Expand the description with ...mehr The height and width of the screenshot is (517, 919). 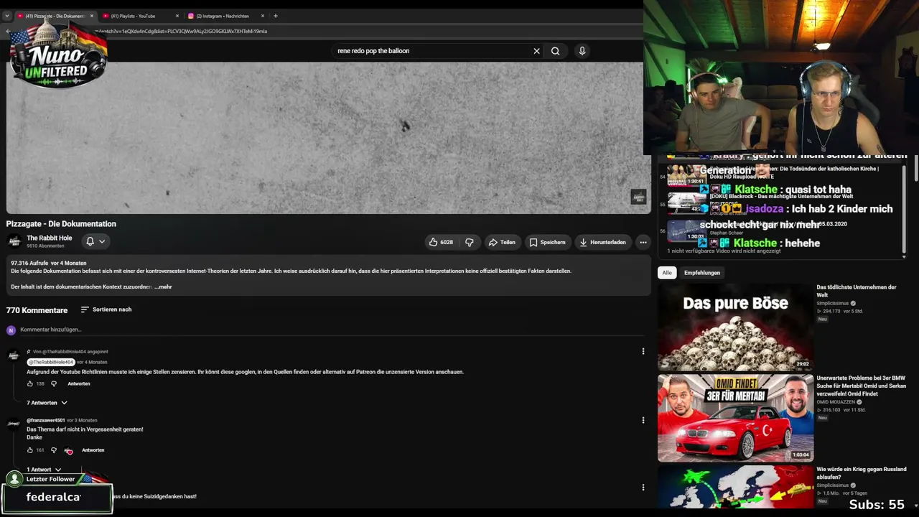[164, 287]
